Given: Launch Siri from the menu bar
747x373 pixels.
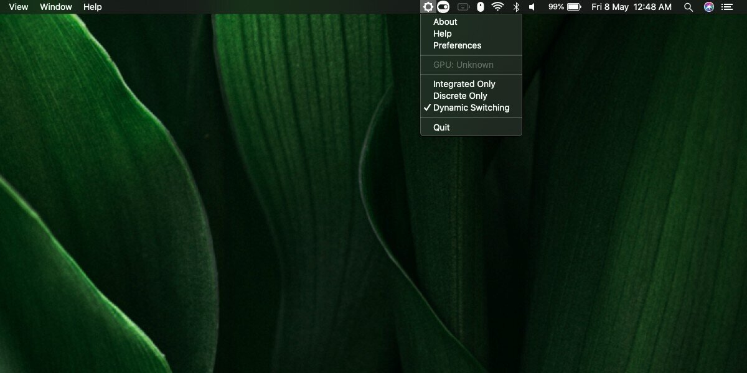Looking at the screenshot, I should click(x=708, y=7).
